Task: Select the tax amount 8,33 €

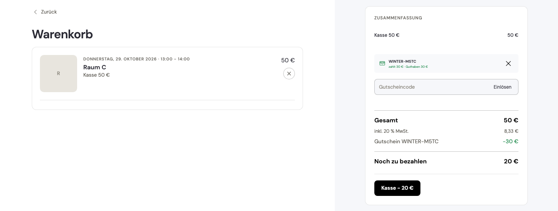Action: (x=511, y=131)
